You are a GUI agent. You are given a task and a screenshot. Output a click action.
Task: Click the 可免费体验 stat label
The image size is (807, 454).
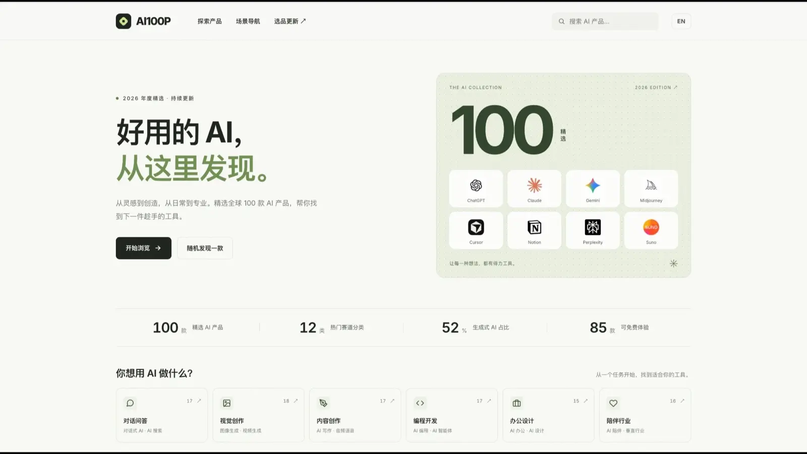635,327
